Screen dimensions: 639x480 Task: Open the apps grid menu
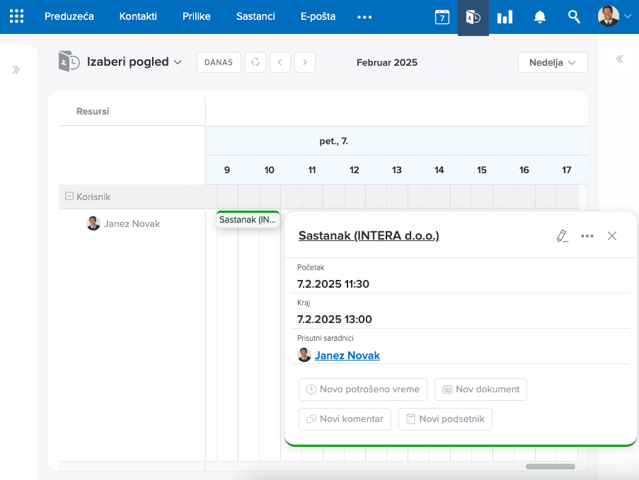click(17, 16)
